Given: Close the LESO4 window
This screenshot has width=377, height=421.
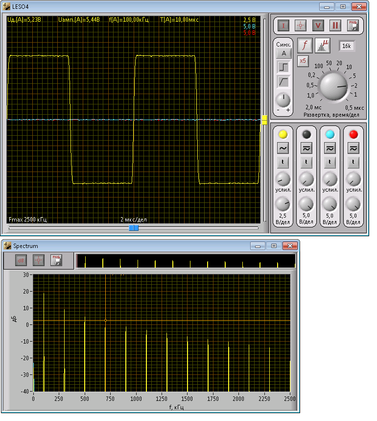Looking at the screenshot, I should point(359,7).
